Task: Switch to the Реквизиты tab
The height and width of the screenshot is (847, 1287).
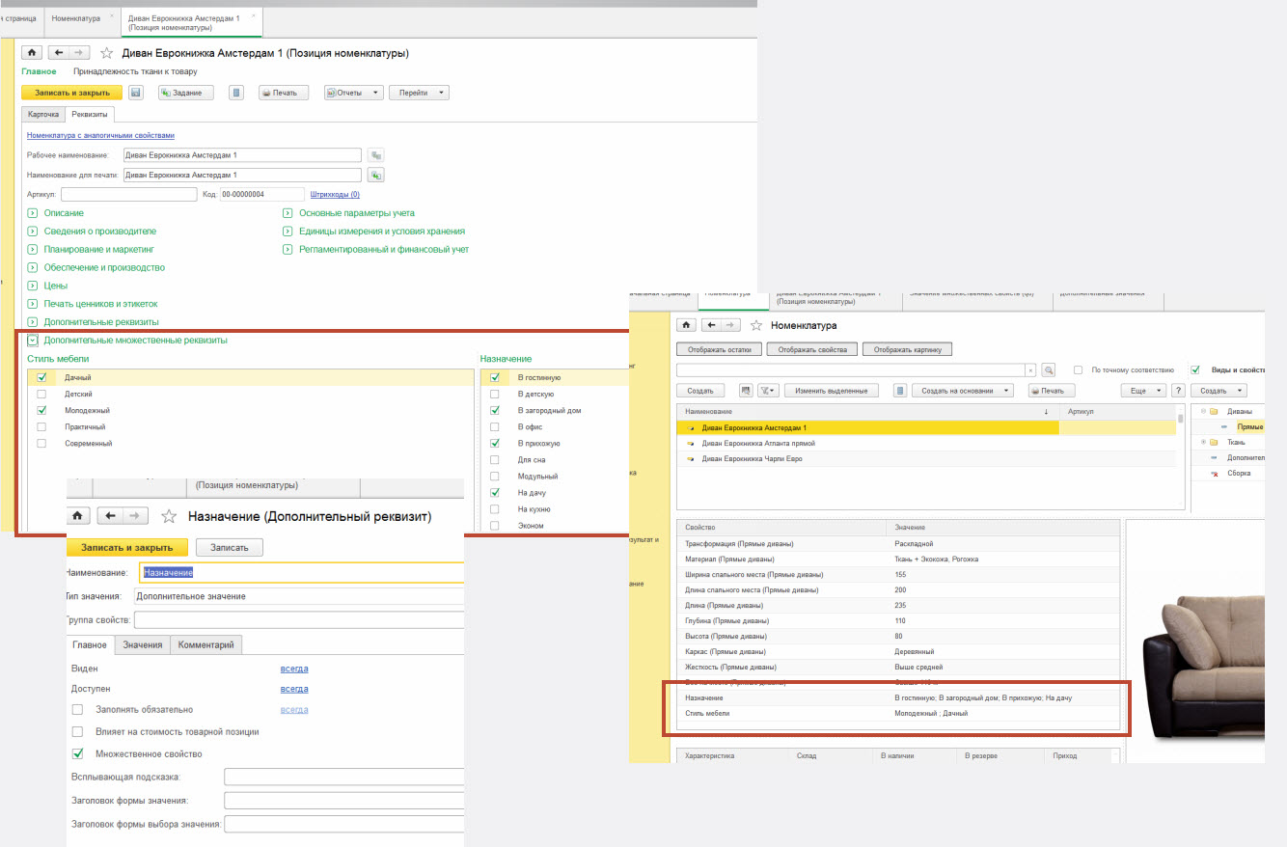Action: point(90,114)
